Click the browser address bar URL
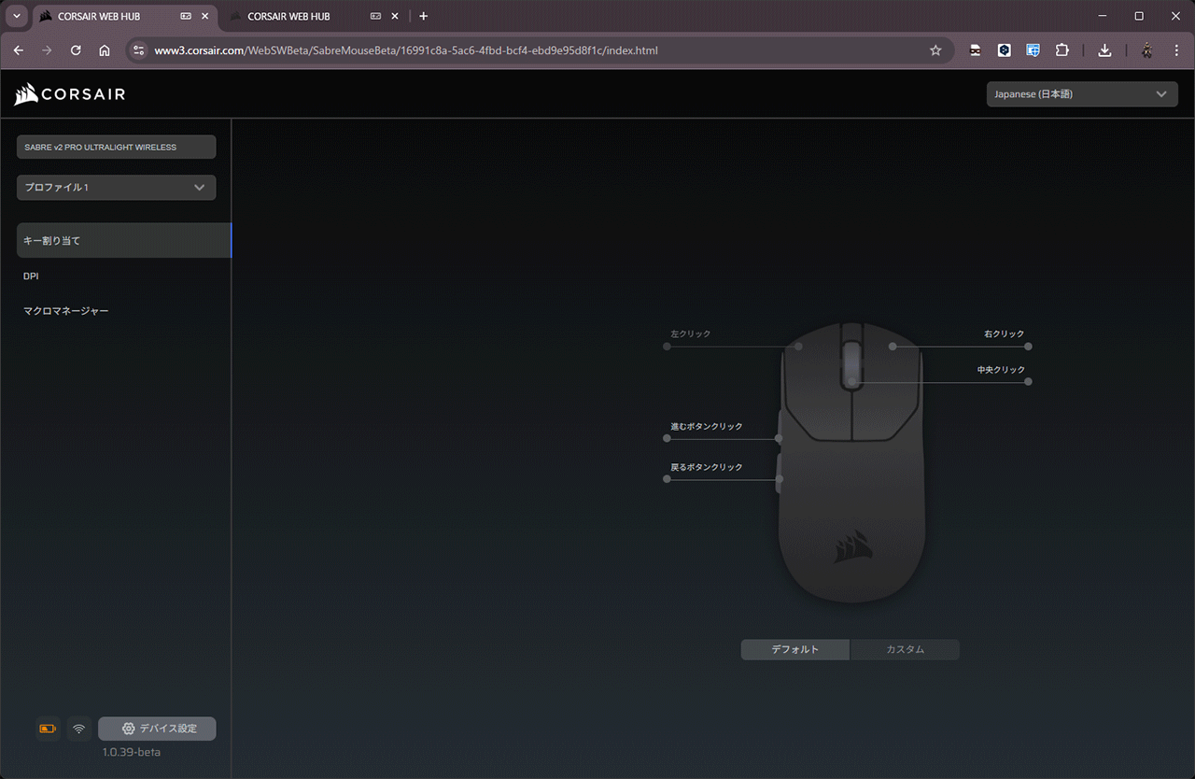This screenshot has height=779, width=1195. (x=406, y=50)
